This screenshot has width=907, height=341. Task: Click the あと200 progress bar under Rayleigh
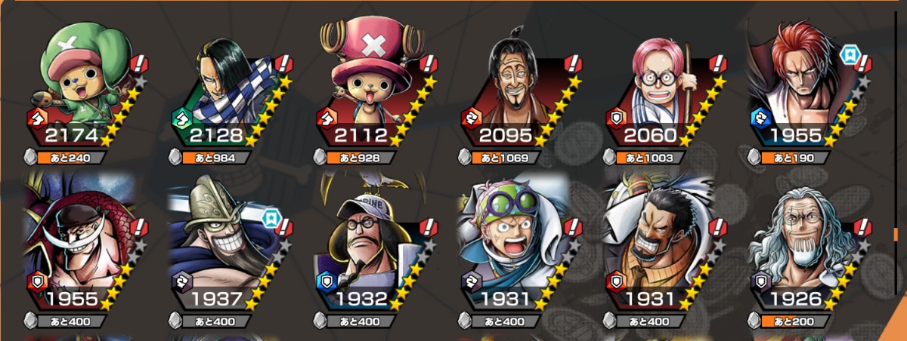coord(797,321)
